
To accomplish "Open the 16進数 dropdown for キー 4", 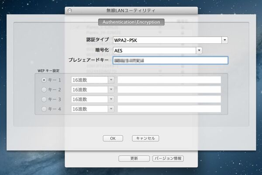I will pyautogui.click(x=93, y=109).
